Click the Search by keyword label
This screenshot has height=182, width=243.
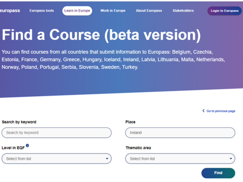point(19,122)
